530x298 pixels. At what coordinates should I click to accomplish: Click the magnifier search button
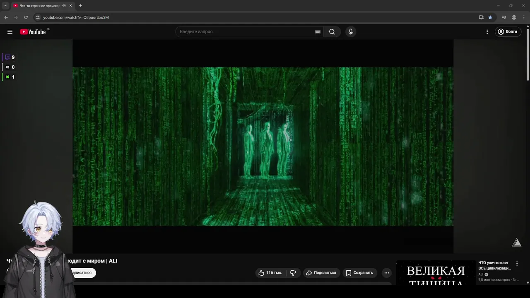point(332,32)
